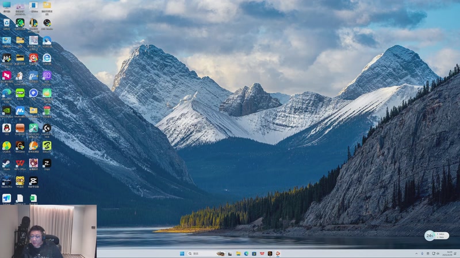Open the QQ Browser cloud icon
The height and width of the screenshot is (258, 460).
47,40
